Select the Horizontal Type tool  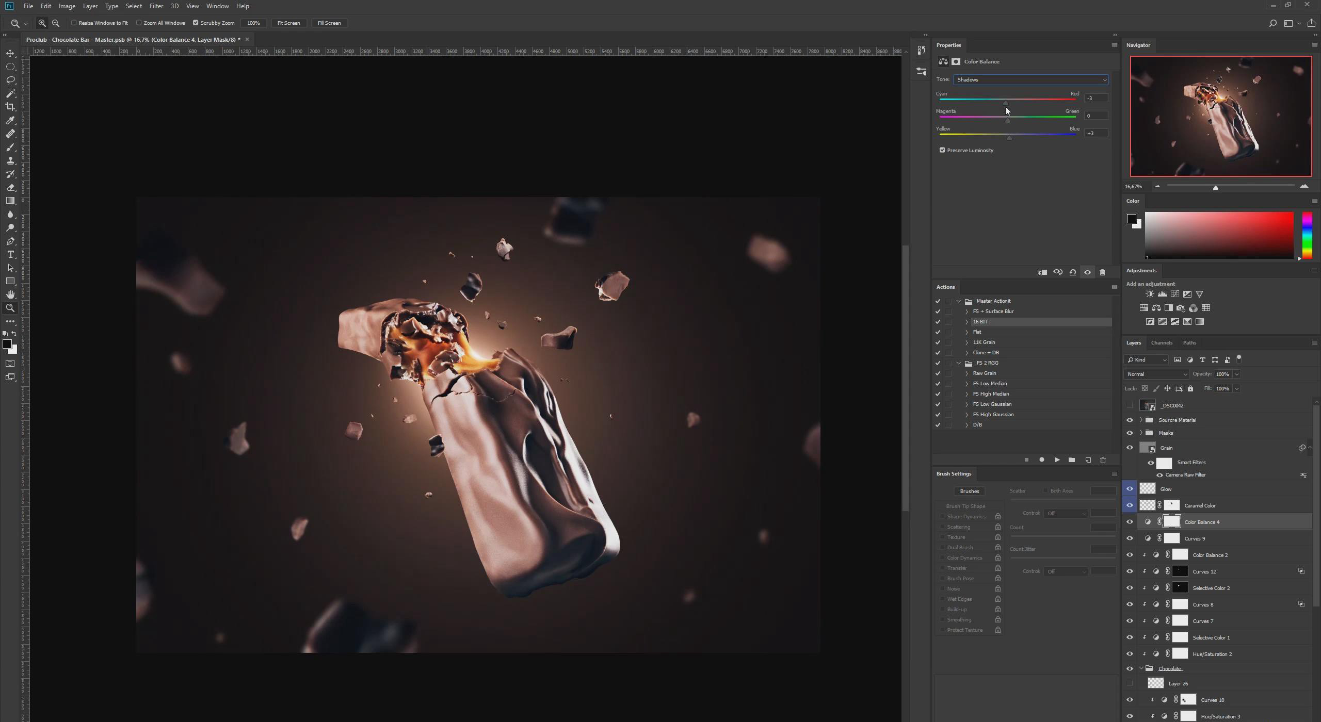10,255
